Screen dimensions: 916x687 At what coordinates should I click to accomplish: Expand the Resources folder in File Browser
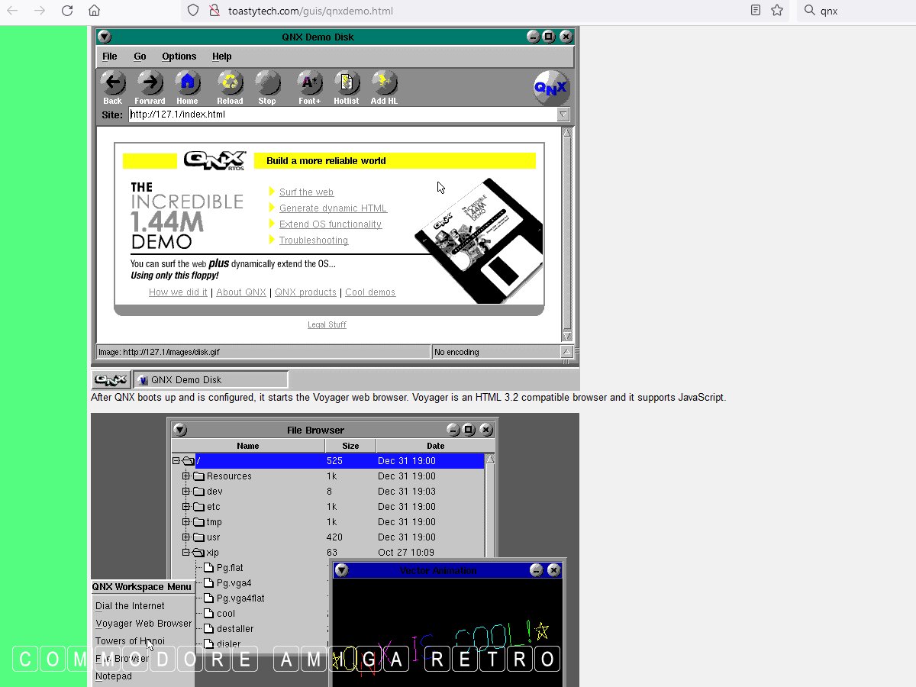coord(186,476)
